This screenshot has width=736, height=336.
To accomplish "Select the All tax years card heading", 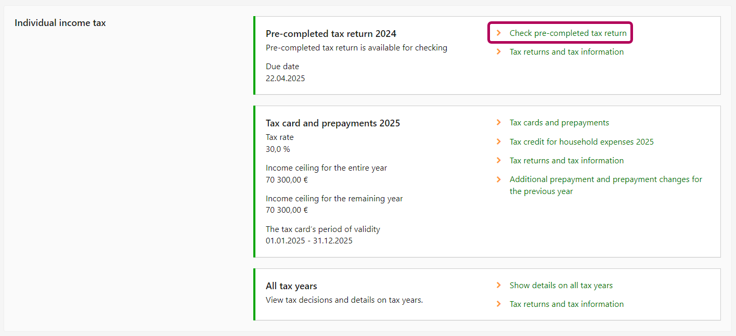I will click(x=291, y=286).
